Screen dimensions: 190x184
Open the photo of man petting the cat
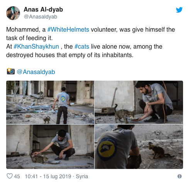pos(50,147)
